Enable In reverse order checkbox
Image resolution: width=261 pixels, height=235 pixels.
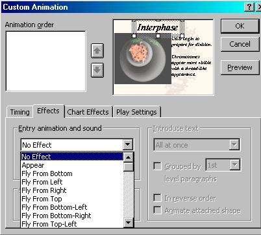pos(157,198)
